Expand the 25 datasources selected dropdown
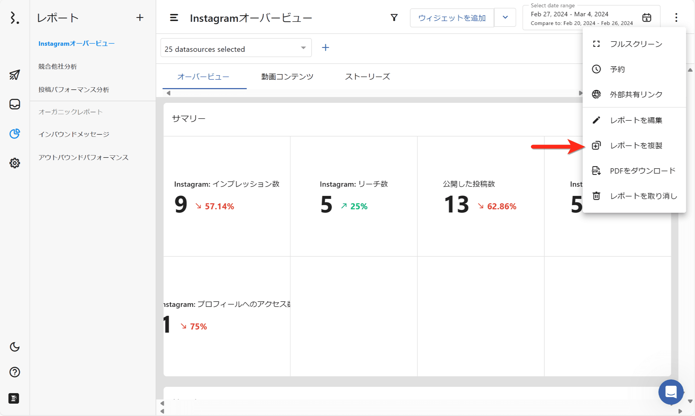Screen dimensions: 695x416 (236, 48)
